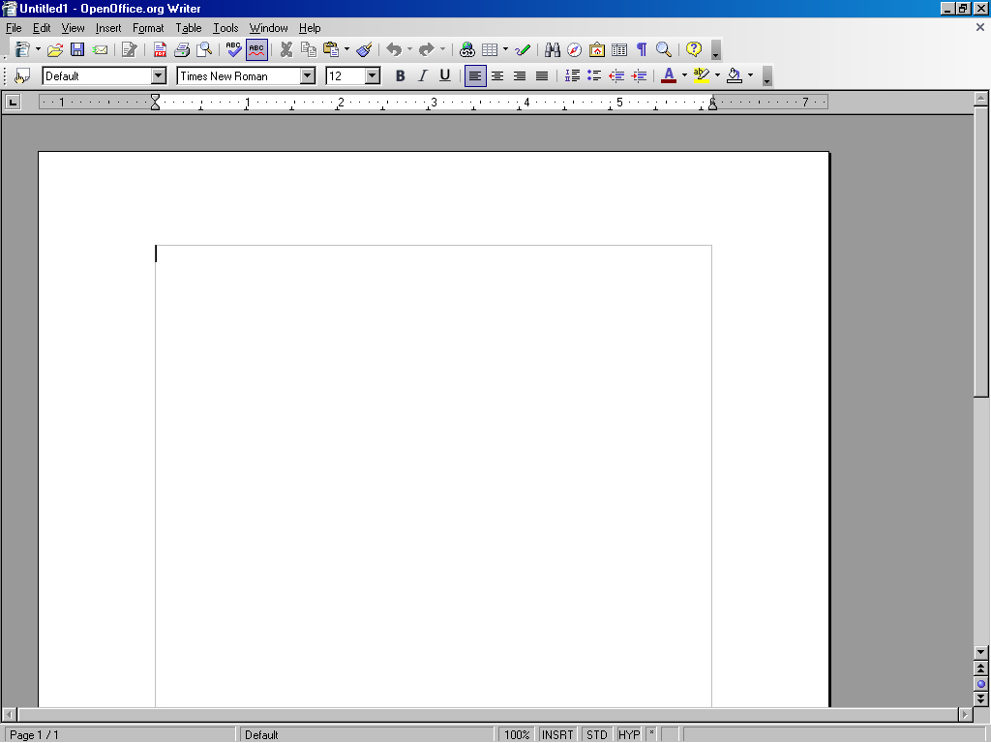Viewport: 991px width, 743px height.
Task: Click STD selection mode in status bar
Action: [x=596, y=735]
